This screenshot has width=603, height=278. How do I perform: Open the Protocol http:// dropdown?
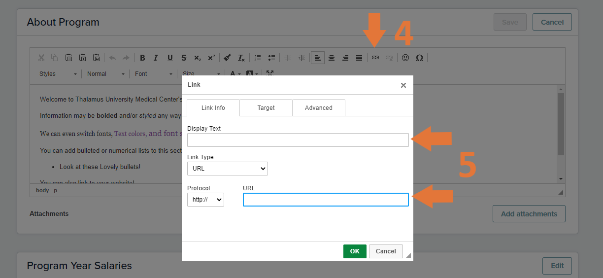click(x=205, y=200)
